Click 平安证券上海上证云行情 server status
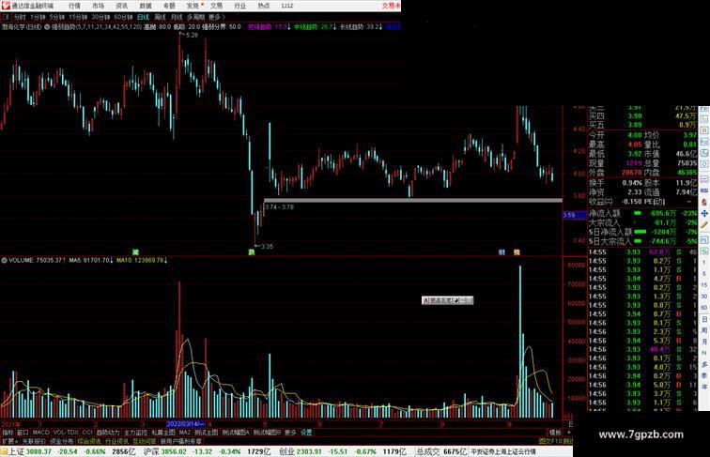The height and width of the screenshot is (457, 710). (503, 451)
